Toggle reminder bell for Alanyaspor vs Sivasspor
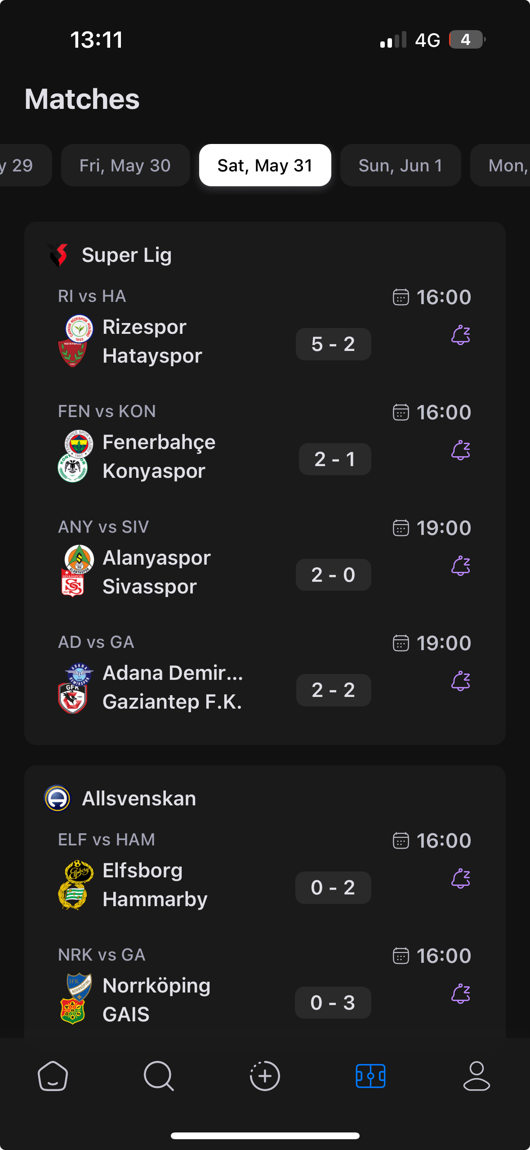The height and width of the screenshot is (1150, 530). click(x=461, y=566)
